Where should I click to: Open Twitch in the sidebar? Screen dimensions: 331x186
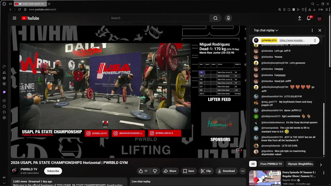tap(4, 92)
